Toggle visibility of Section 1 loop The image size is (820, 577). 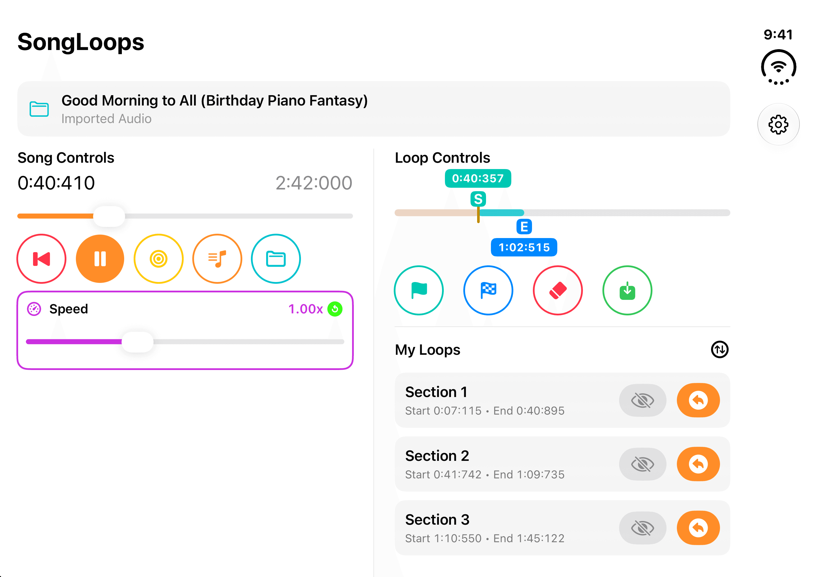click(642, 400)
